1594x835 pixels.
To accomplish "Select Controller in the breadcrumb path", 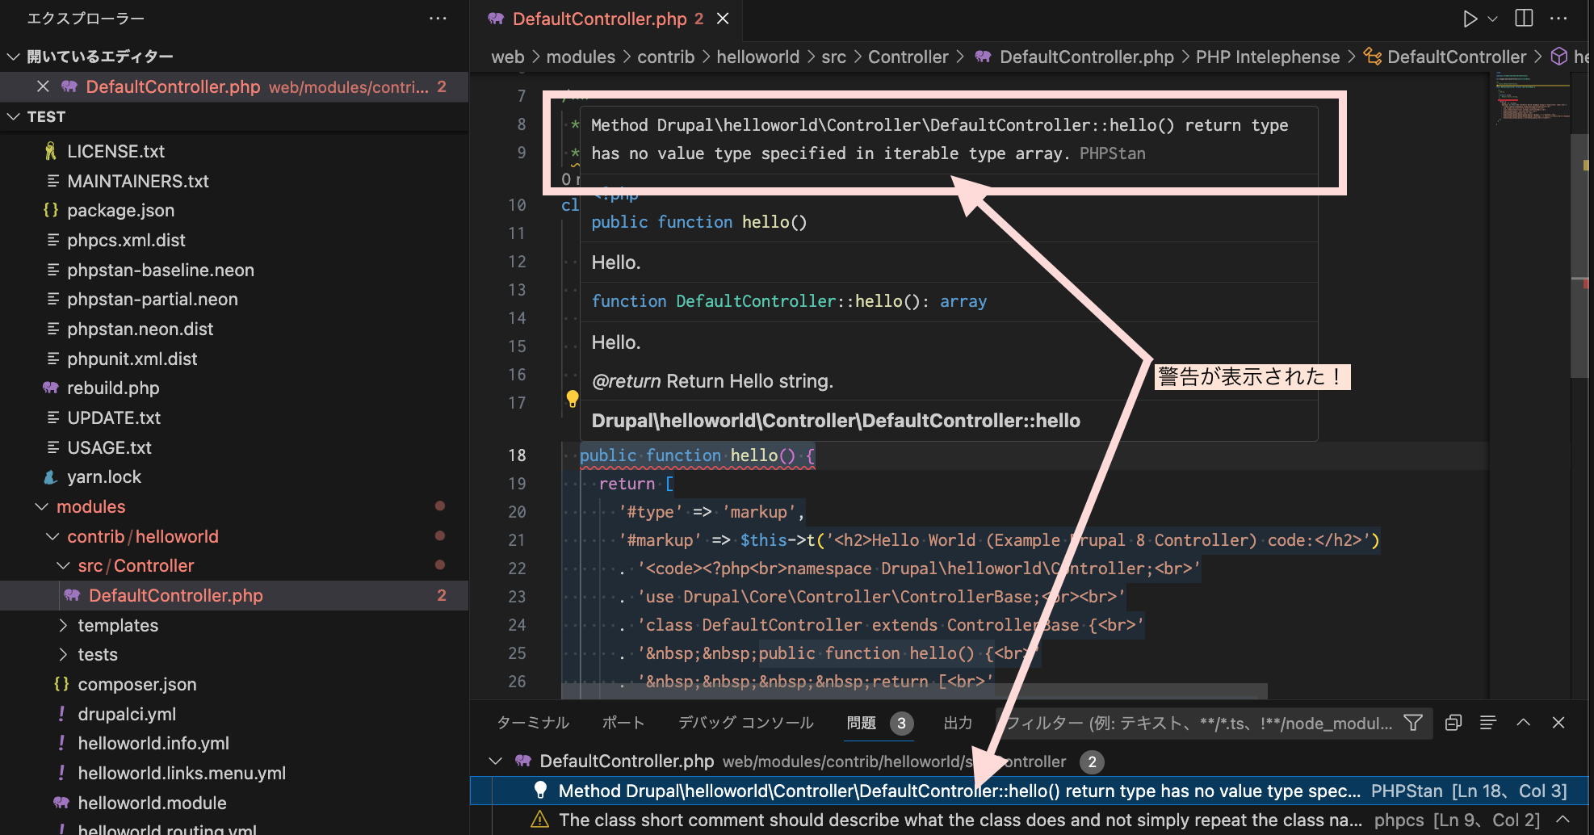I will coord(908,57).
